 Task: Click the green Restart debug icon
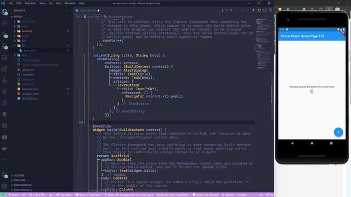click(x=259, y=10)
